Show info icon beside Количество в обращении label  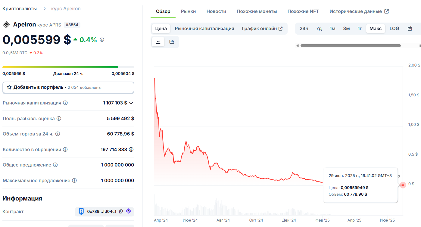(x=65, y=150)
